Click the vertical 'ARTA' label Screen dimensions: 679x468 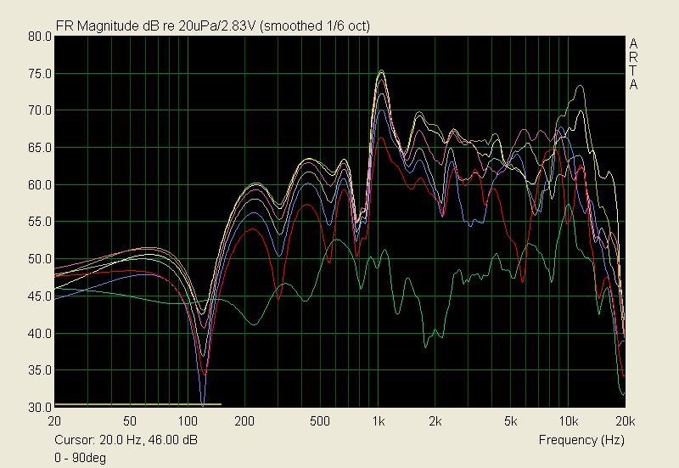[633, 65]
